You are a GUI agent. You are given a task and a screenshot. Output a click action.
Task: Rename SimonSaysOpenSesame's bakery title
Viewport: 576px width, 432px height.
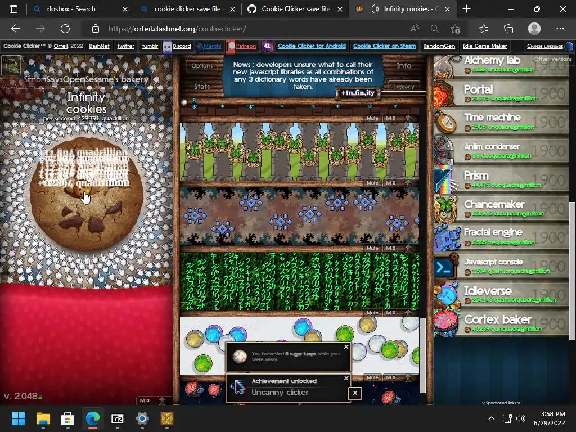[86, 79]
